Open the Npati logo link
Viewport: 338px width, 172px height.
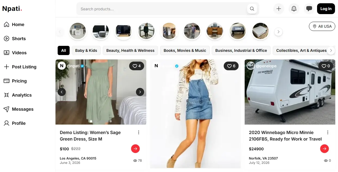point(12,9)
